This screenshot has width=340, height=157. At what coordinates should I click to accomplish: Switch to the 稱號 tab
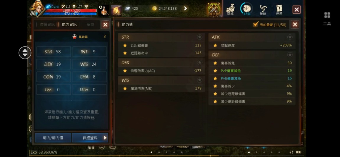90,25
